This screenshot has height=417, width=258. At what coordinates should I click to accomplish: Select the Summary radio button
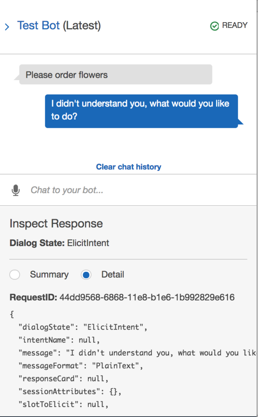click(15, 275)
